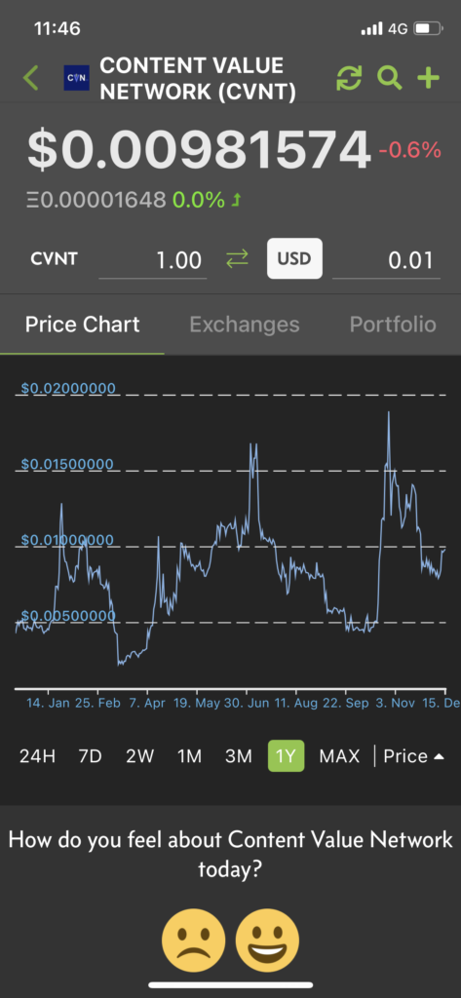Refresh the price data
This screenshot has width=461, height=998.
[x=349, y=78]
